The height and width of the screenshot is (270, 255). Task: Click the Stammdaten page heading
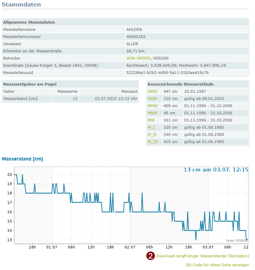[x=21, y=5]
